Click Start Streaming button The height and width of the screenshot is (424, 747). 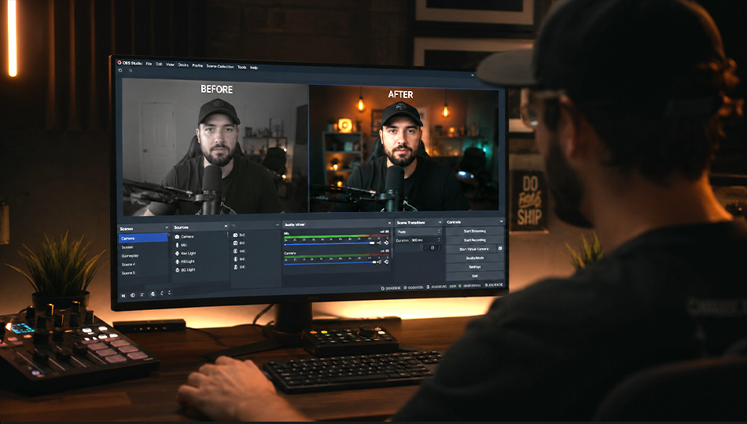475,232
